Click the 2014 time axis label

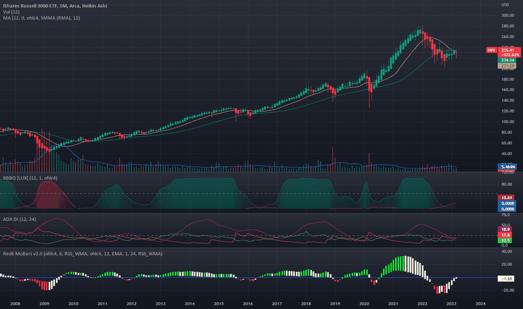[190, 303]
